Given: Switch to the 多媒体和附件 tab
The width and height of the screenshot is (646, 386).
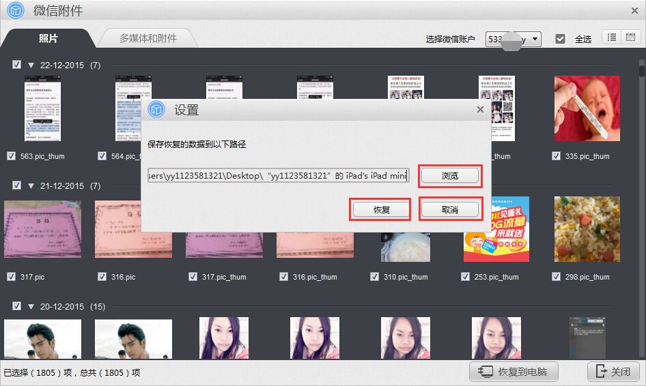Looking at the screenshot, I should [148, 38].
